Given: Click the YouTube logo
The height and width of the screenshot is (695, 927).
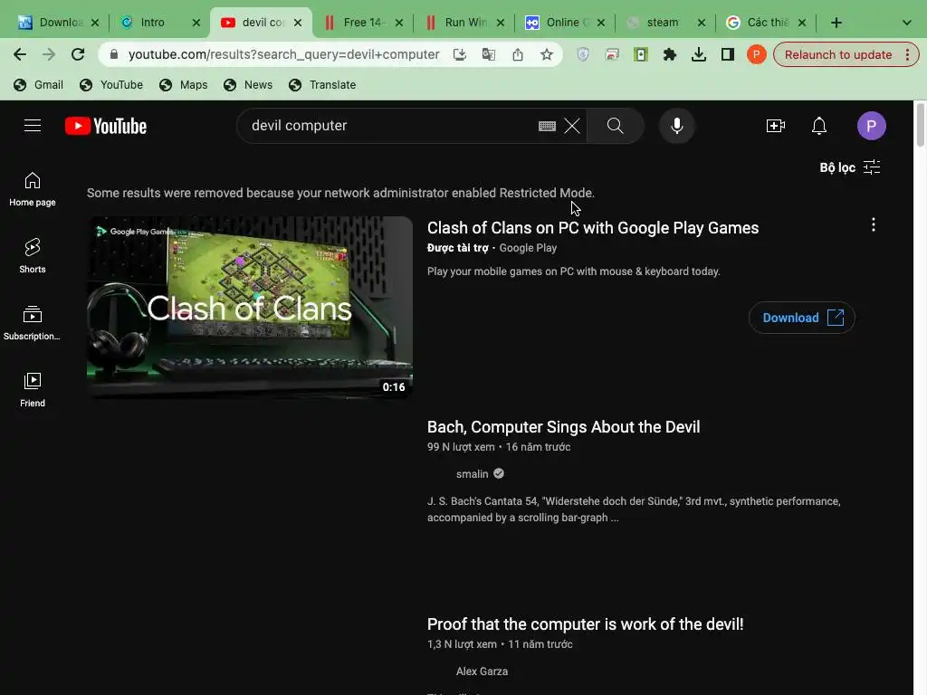Looking at the screenshot, I should pyautogui.click(x=106, y=126).
